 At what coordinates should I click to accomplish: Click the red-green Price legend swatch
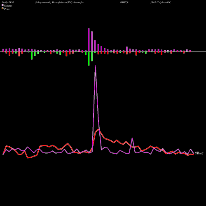pyautogui.click(x=2, y=9)
